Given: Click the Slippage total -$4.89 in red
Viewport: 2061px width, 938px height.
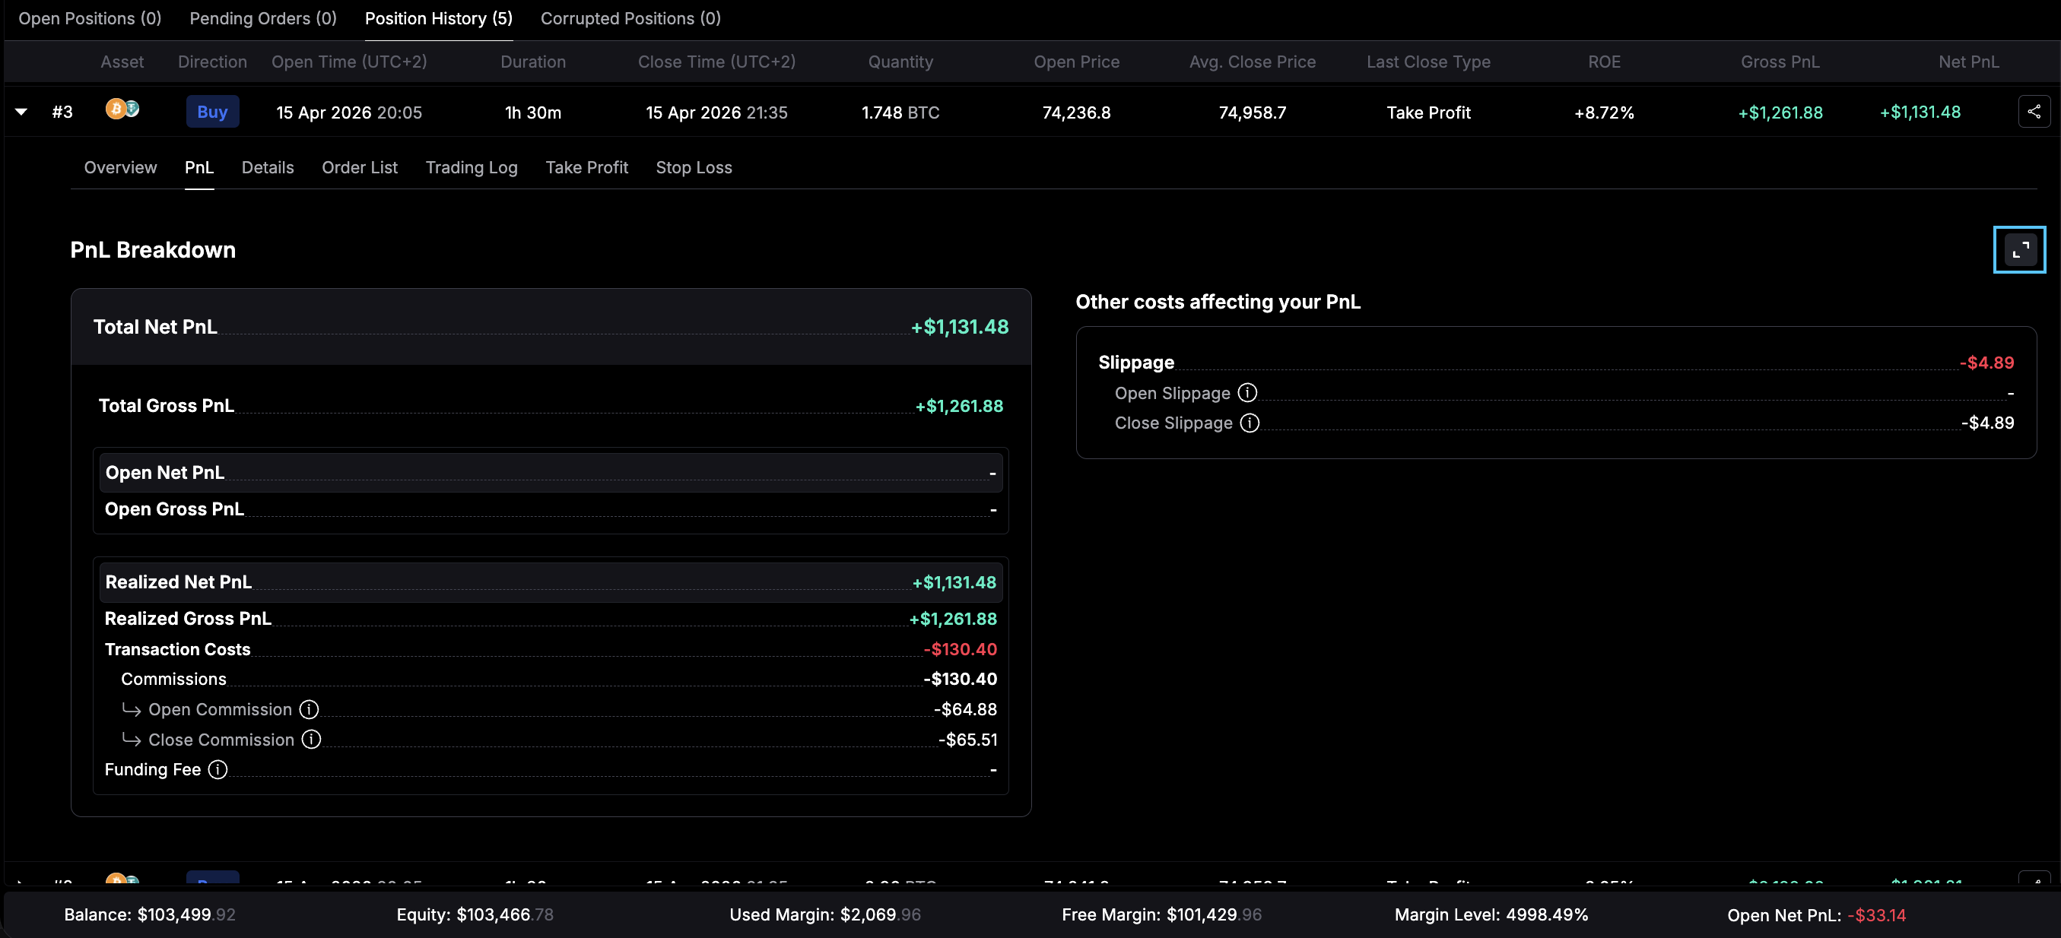Looking at the screenshot, I should (x=1987, y=363).
